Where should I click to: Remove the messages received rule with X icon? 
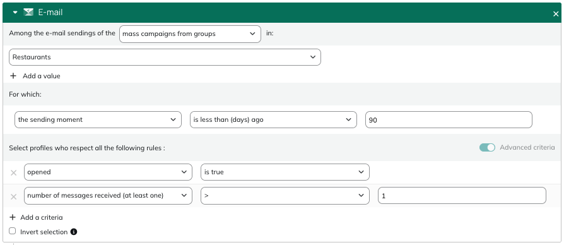pos(14,196)
